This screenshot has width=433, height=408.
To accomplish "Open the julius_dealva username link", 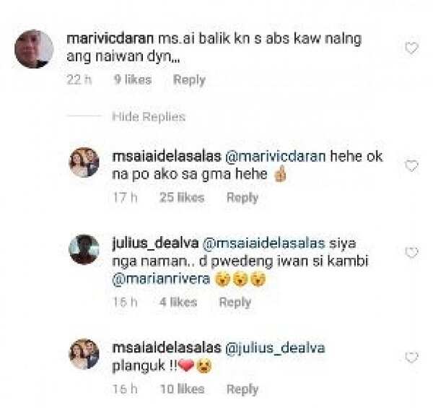I will (155, 243).
